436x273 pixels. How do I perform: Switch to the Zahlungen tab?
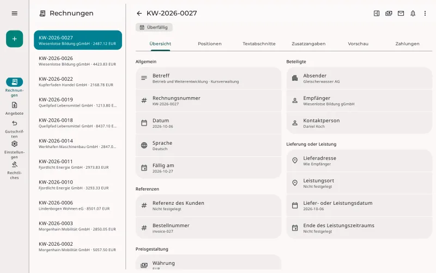point(407,44)
